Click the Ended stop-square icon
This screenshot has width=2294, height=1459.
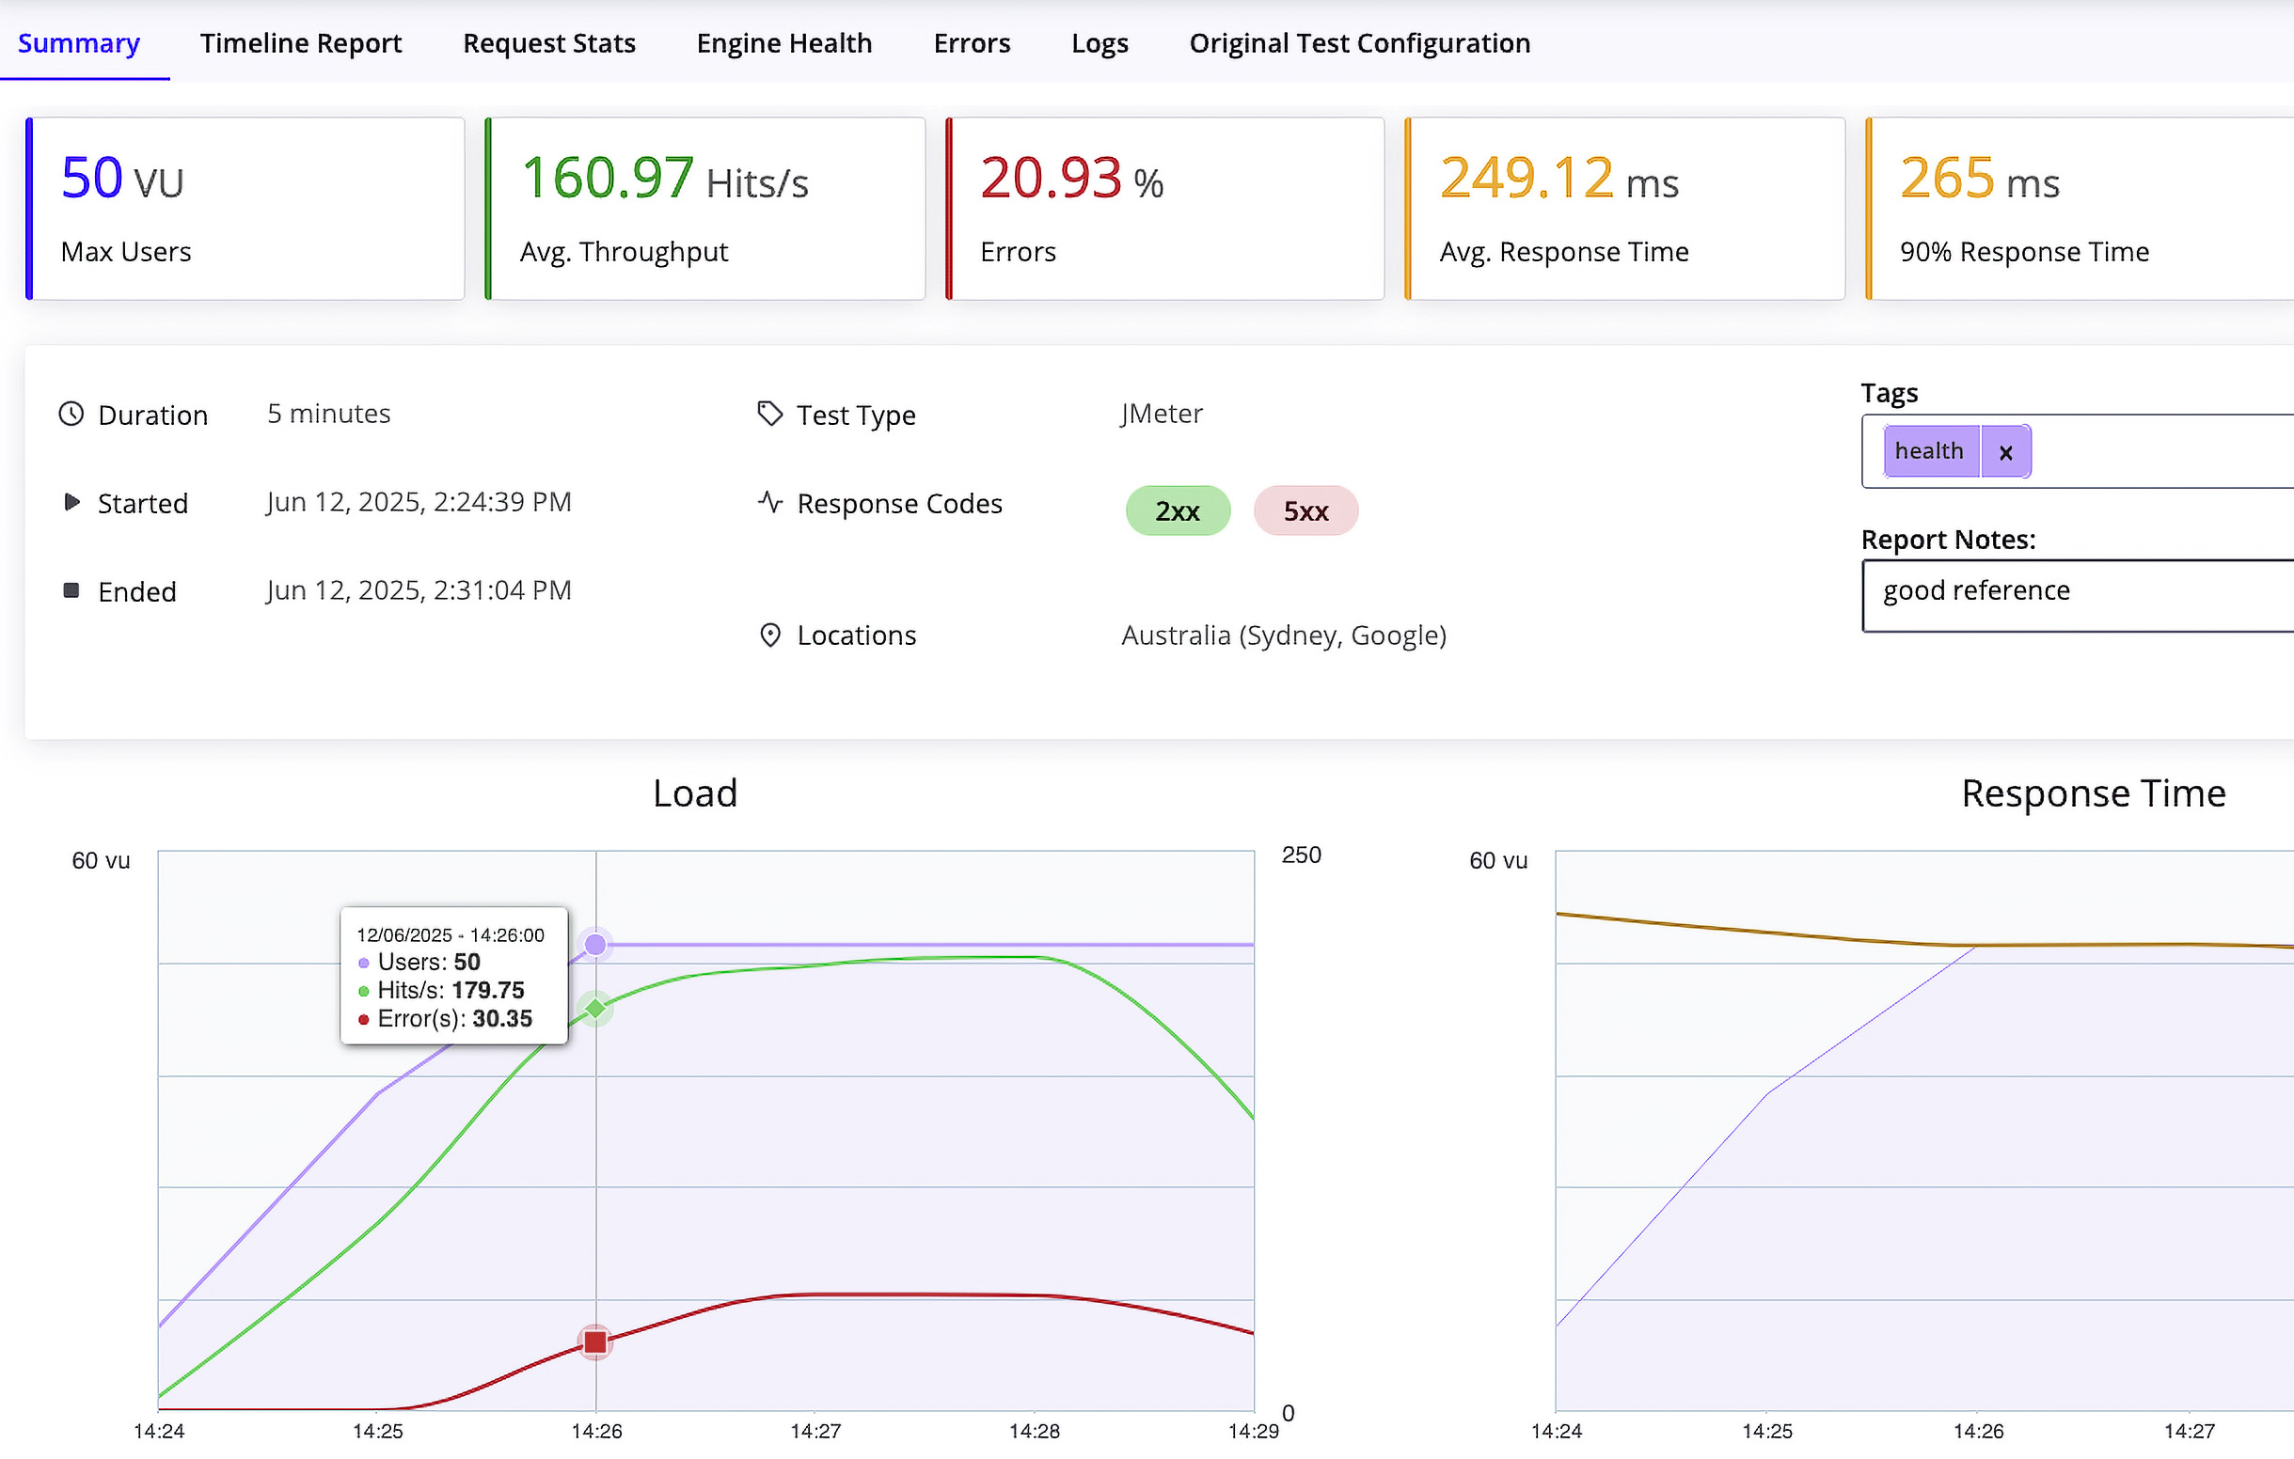tap(71, 590)
